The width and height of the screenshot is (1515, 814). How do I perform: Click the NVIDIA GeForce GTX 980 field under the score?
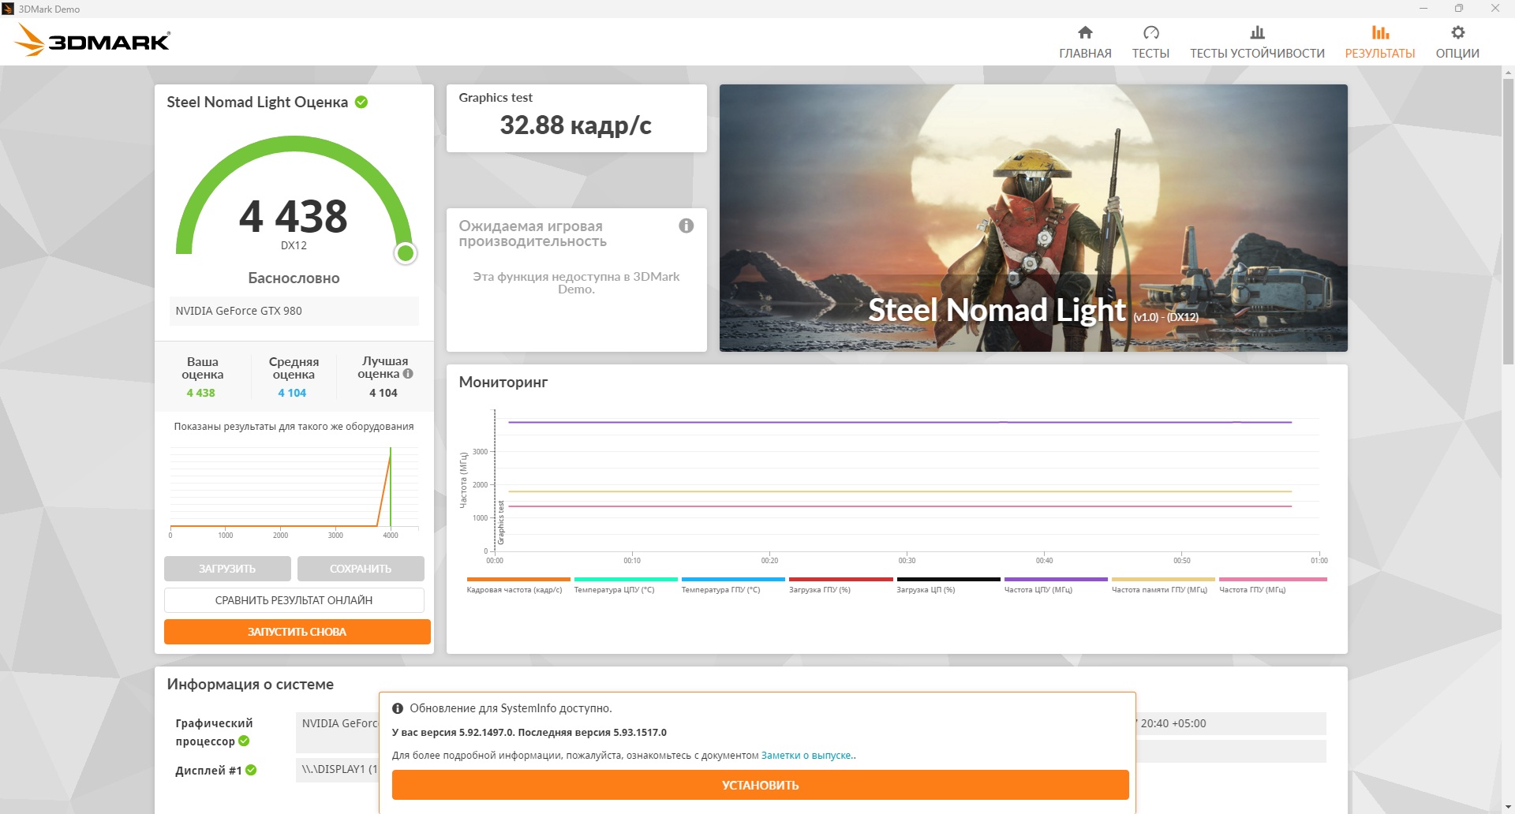[x=294, y=311]
